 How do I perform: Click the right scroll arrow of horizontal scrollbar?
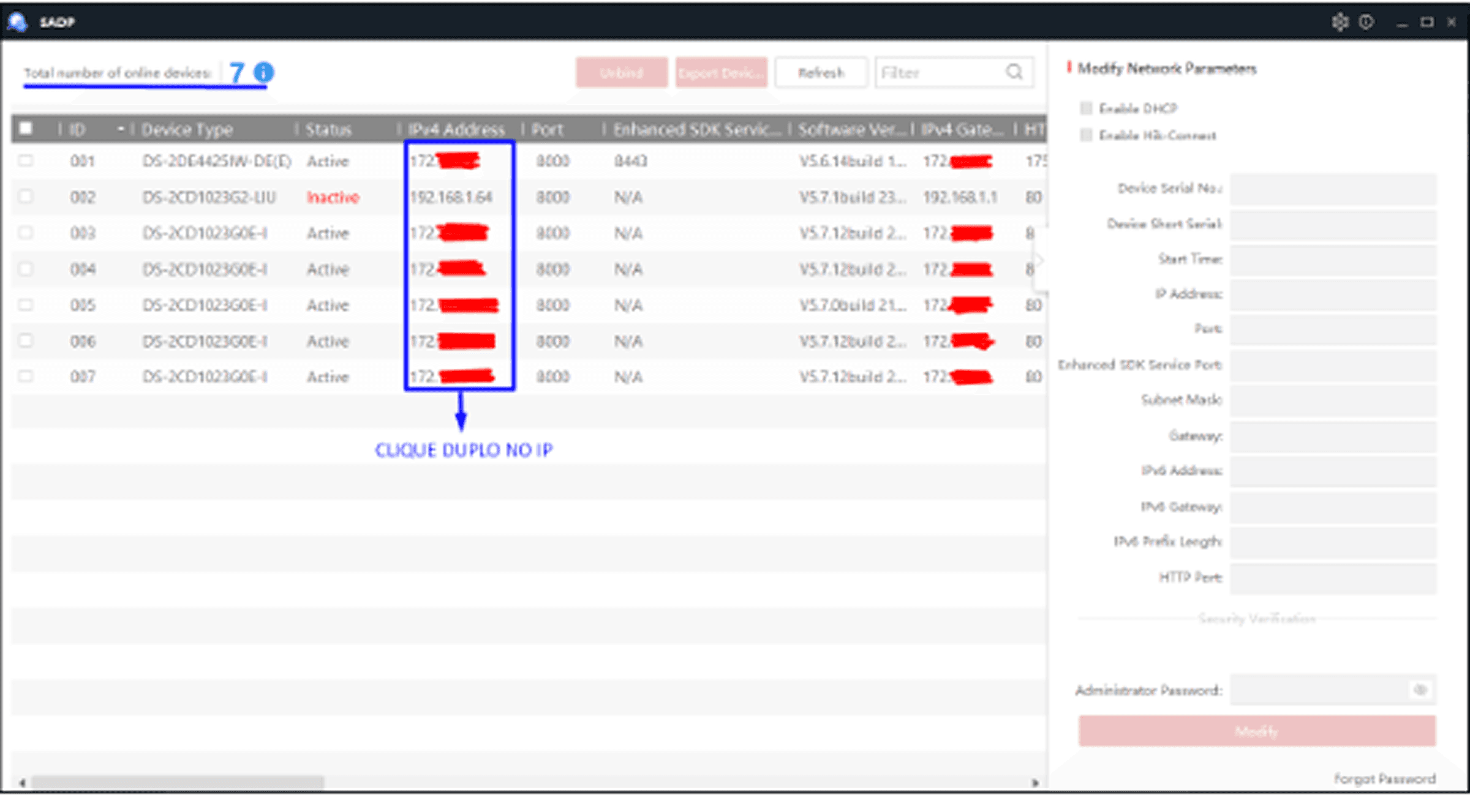1035,783
